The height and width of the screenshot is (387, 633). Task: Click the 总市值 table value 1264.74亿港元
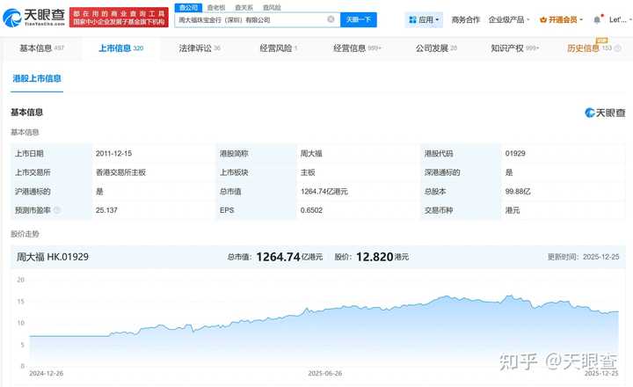coord(324,192)
